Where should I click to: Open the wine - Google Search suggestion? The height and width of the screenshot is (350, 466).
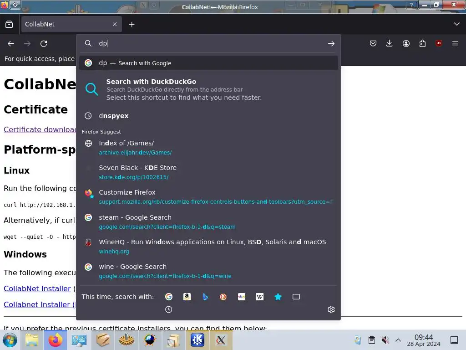click(208, 271)
